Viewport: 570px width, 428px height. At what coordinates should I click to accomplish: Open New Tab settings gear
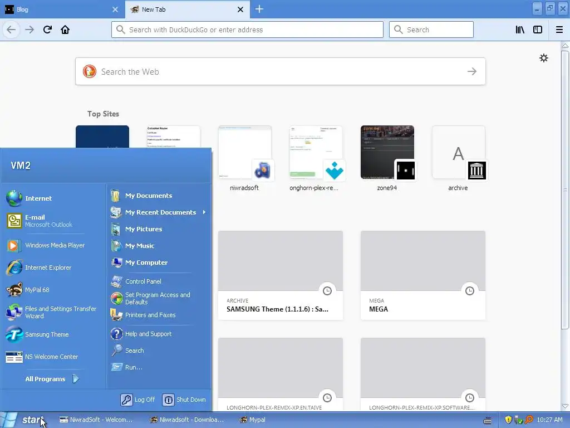tap(543, 58)
